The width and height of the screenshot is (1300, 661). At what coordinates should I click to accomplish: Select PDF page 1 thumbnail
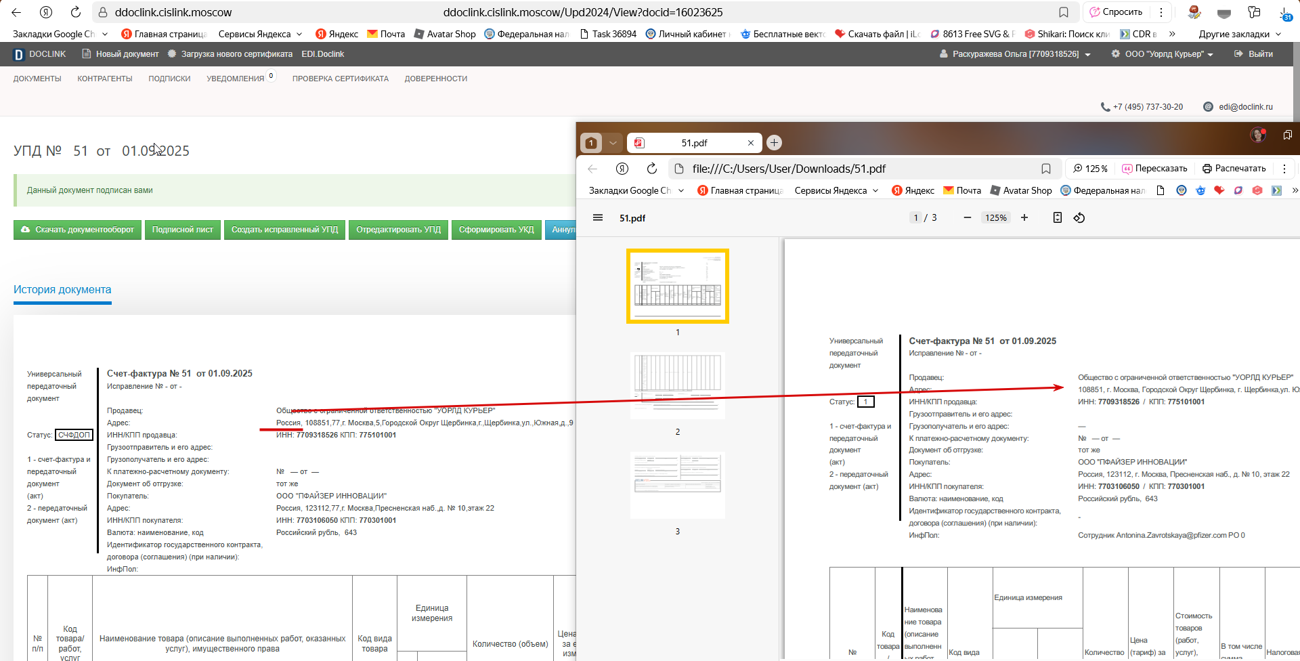pos(678,286)
